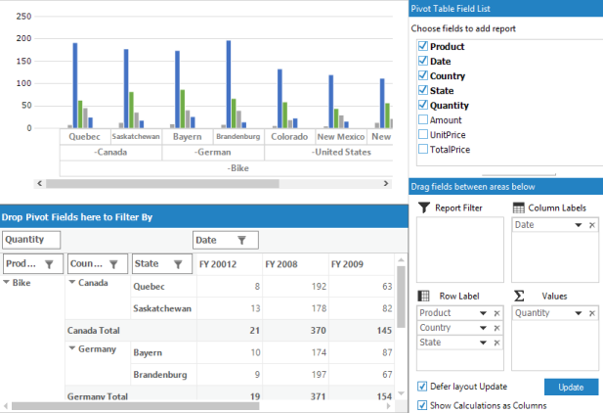The image size is (603, 413).
Task: Remove Quantity from Values with X
Action: pyautogui.click(x=592, y=313)
